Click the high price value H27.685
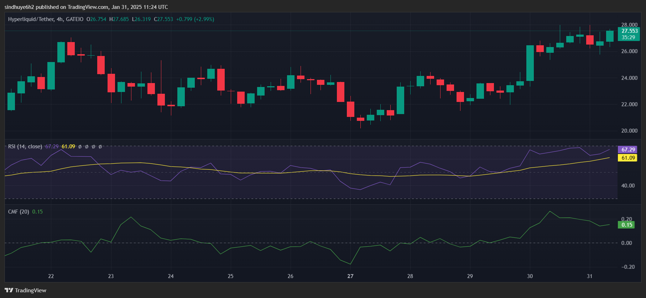Screen dimensions: 646x298 [x=119, y=19]
